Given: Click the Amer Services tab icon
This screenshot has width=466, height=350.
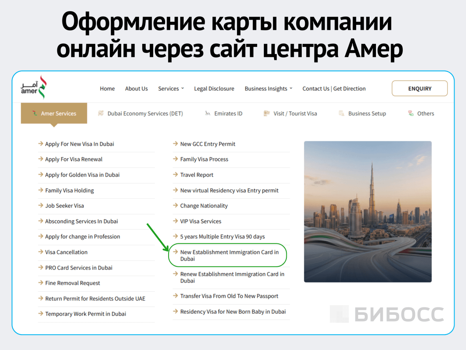Looking at the screenshot, I should click(35, 113).
